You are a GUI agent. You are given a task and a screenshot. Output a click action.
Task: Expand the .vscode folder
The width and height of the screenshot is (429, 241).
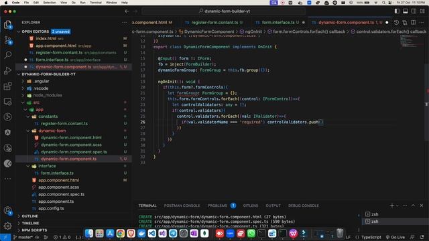click(x=41, y=88)
